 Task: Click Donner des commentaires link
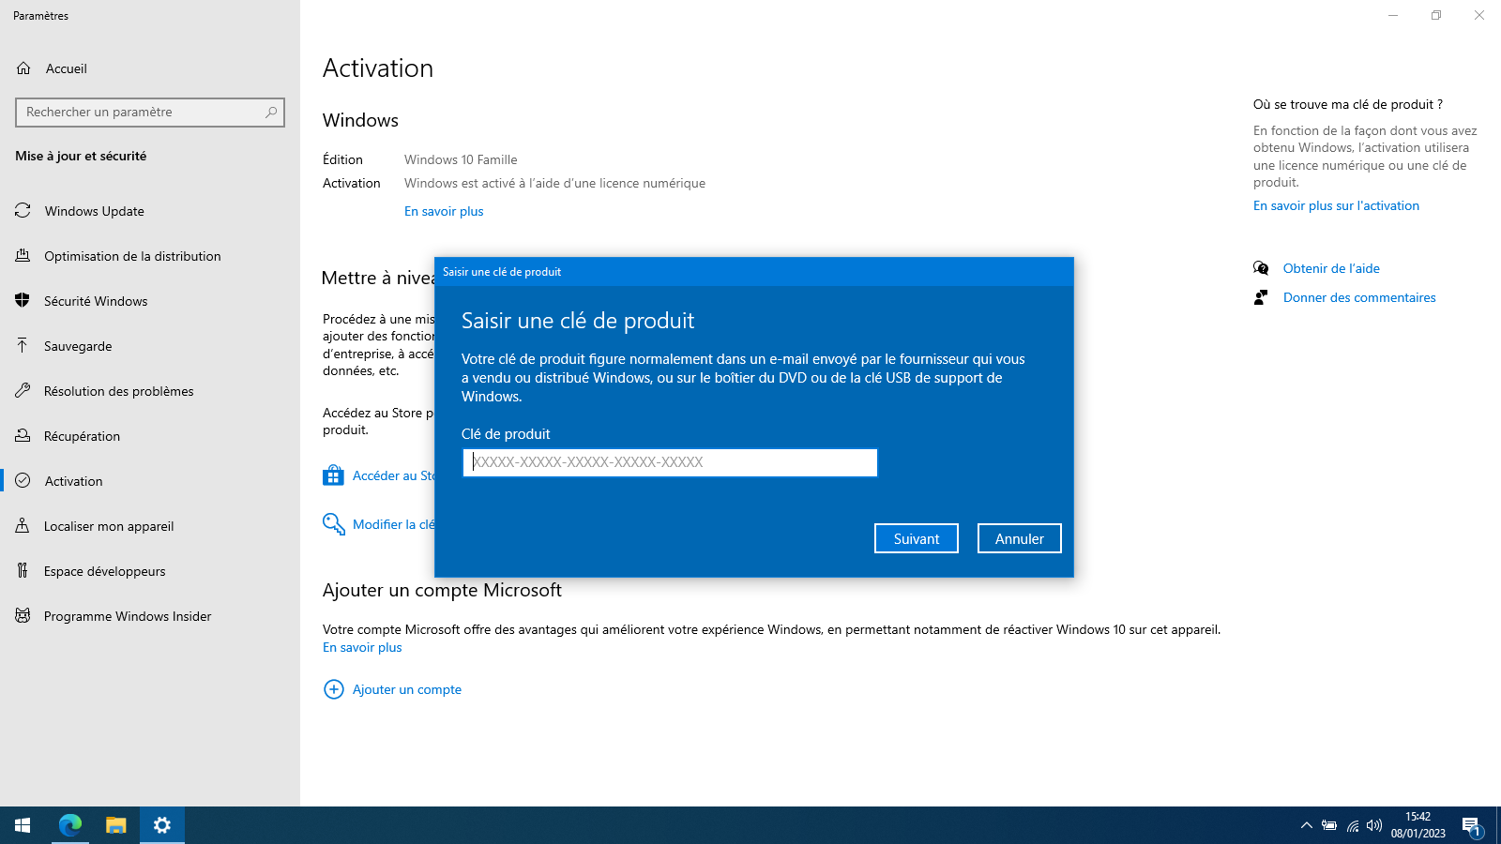pyautogui.click(x=1359, y=297)
